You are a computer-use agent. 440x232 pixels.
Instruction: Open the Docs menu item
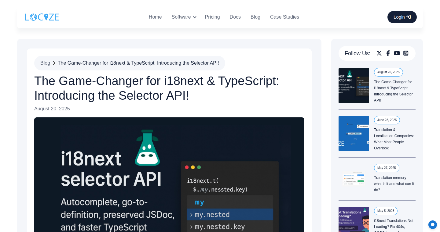point(235,17)
